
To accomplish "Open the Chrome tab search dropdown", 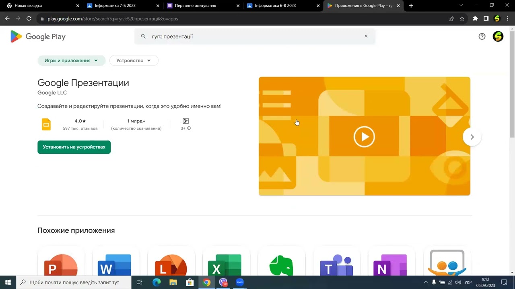I will (x=461, y=6).
